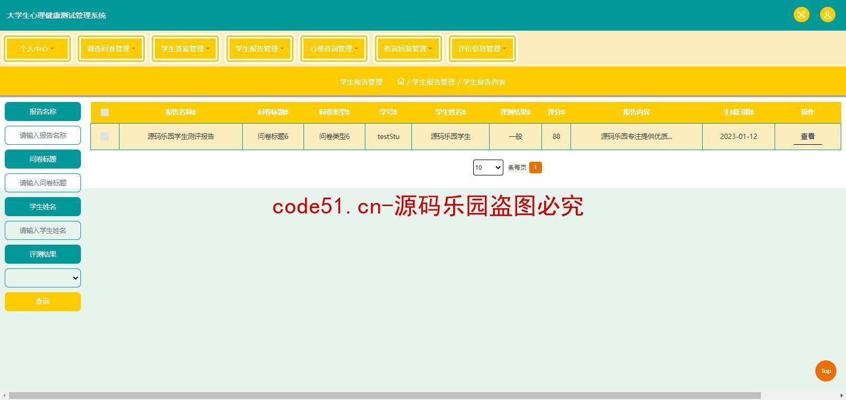Image resolution: width=846 pixels, height=400 pixels.
Task: Toggle fullscreen with the expand icon
Action: (x=801, y=14)
